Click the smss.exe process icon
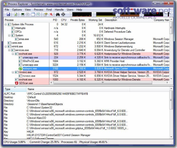This screenshot has width=177, height=148. (17, 39)
